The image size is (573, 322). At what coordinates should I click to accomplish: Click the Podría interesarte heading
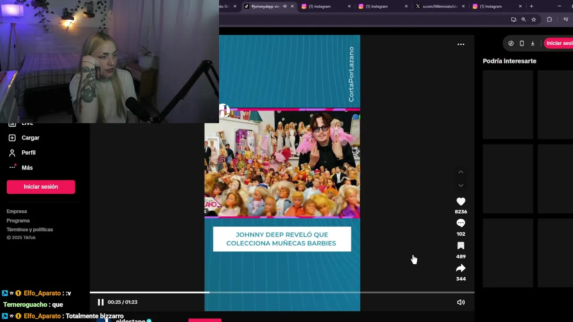509,61
